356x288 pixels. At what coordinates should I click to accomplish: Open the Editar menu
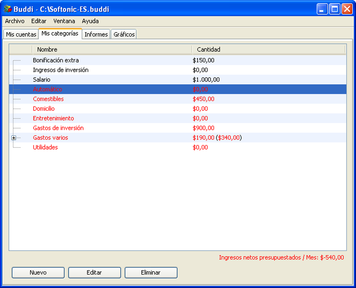(x=39, y=21)
